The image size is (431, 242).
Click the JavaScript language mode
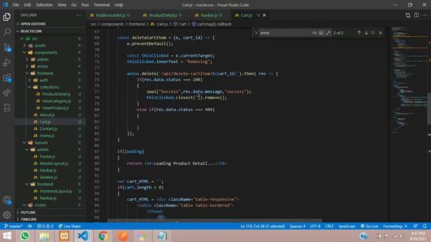pos(347,227)
